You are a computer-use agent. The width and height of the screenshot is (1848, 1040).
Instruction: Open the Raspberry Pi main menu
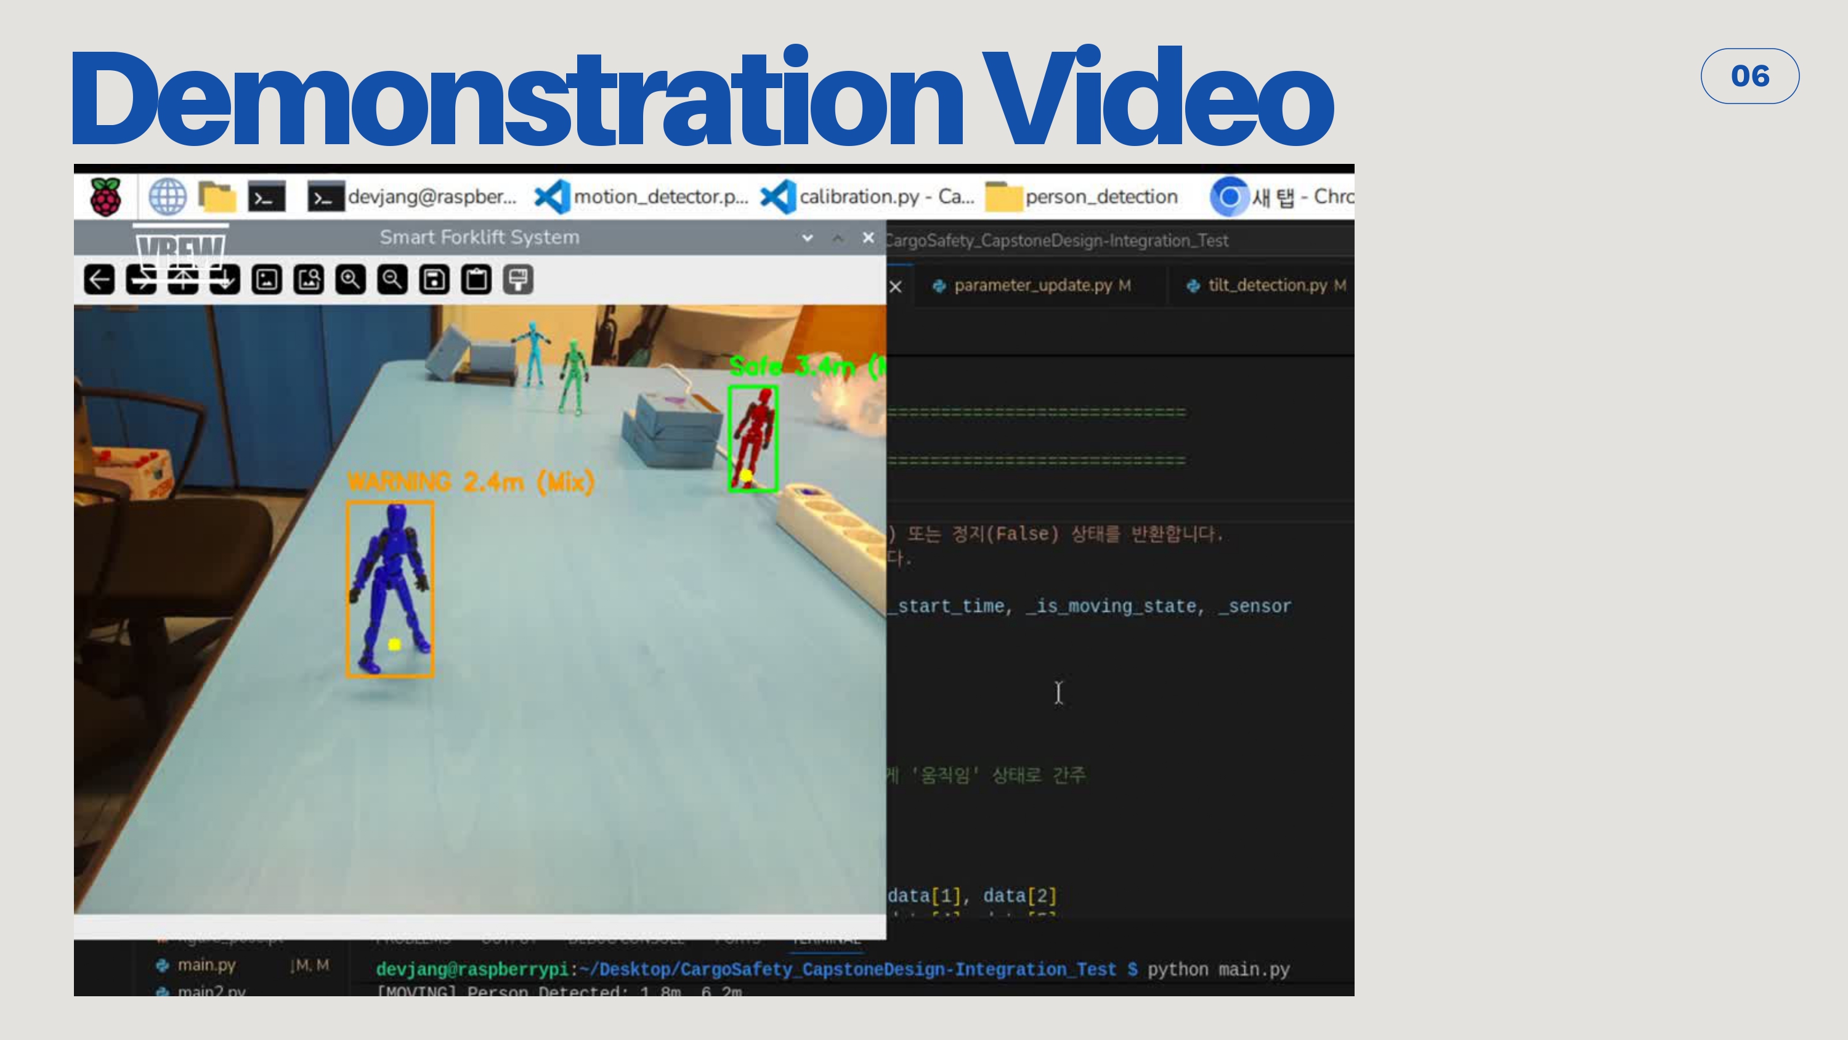pyautogui.click(x=105, y=197)
